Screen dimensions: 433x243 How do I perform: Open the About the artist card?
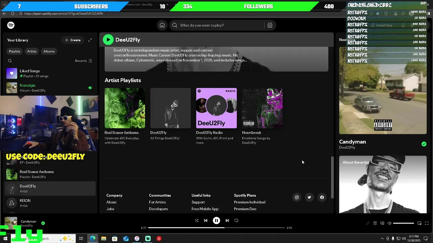[383, 184]
